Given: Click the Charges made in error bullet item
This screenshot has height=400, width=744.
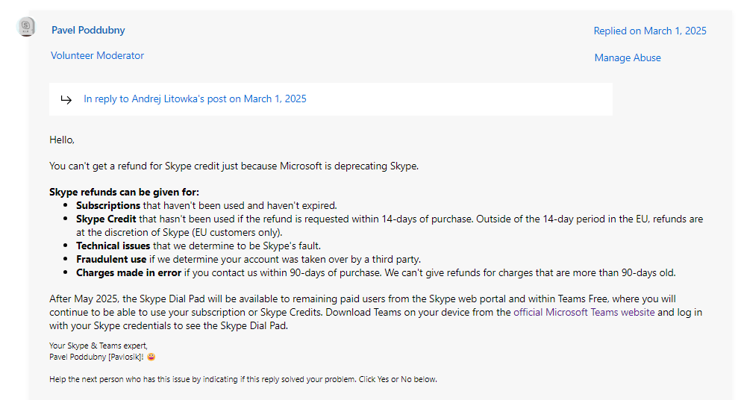Looking at the screenshot, I should click(x=376, y=273).
